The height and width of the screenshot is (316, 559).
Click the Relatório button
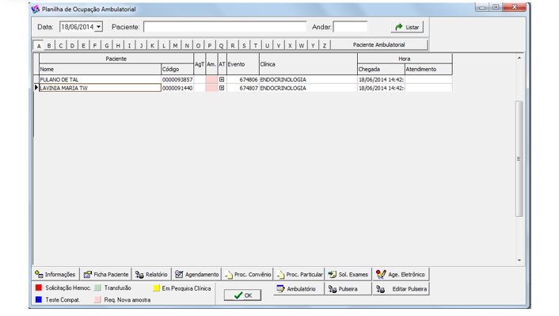[151, 274]
